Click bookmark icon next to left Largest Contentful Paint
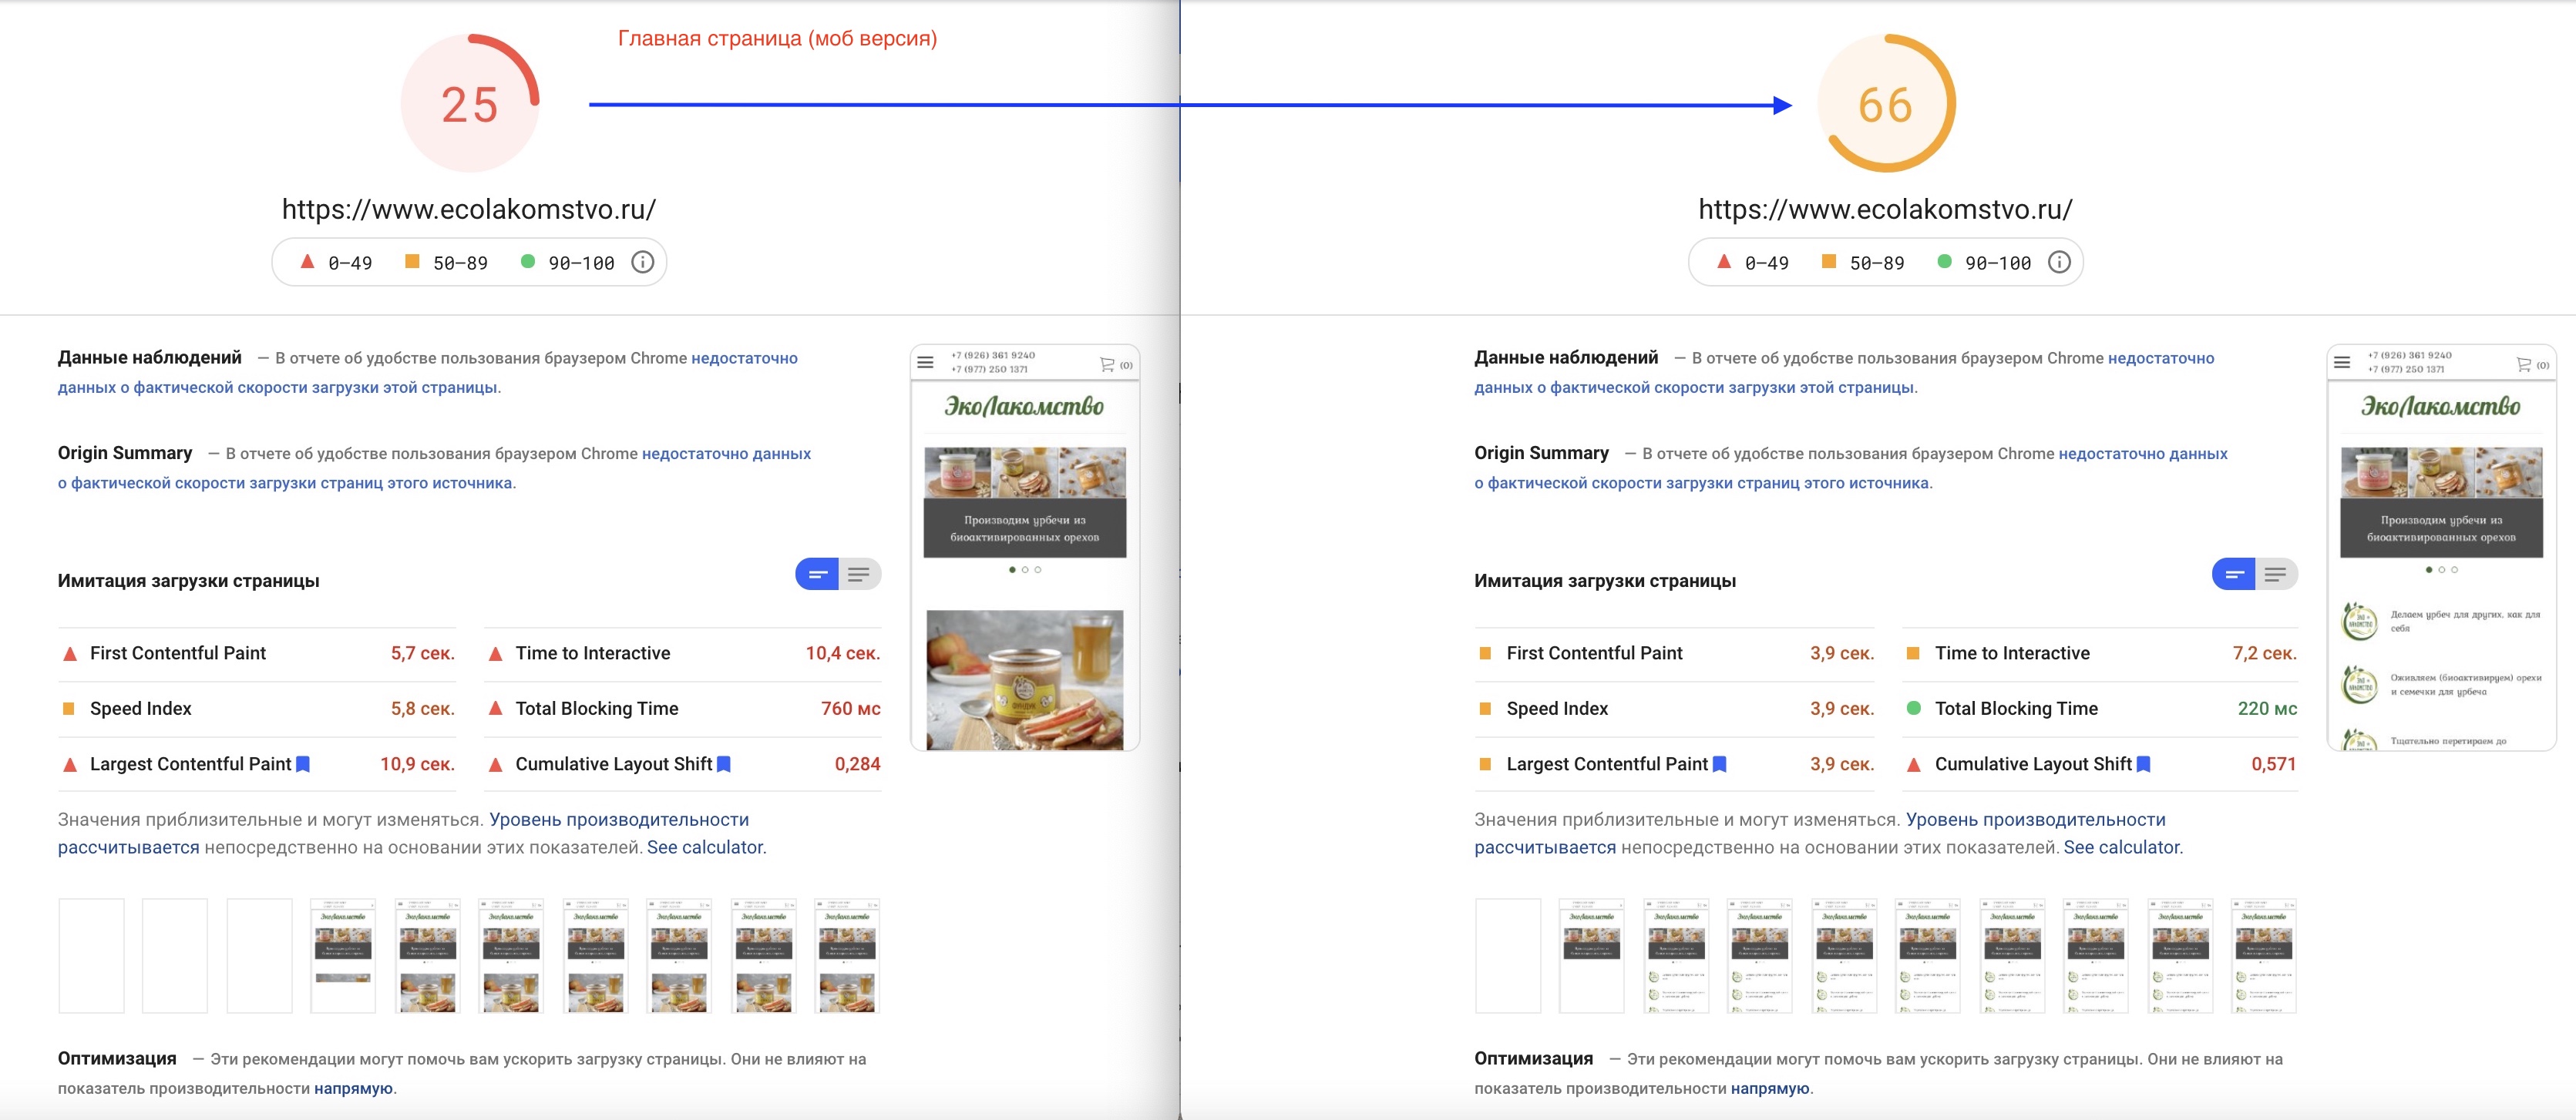Image resolution: width=2576 pixels, height=1120 pixels. [x=303, y=764]
